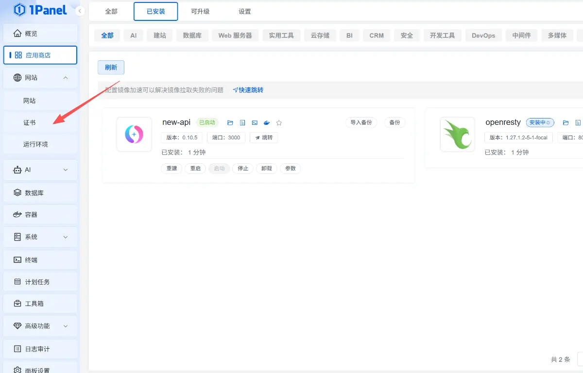The height and width of the screenshot is (373, 583).
Task: Collapse the 网站 sidebar section
Action: [x=40, y=78]
